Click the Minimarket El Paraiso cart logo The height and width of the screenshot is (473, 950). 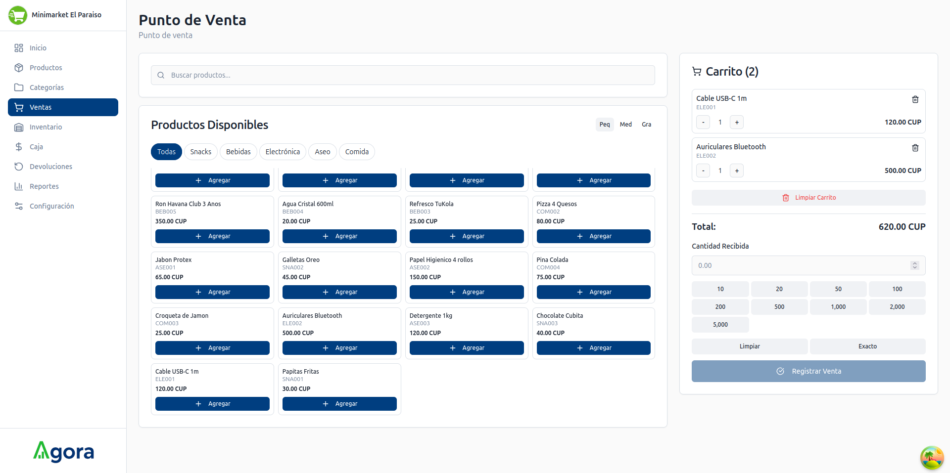(x=18, y=15)
